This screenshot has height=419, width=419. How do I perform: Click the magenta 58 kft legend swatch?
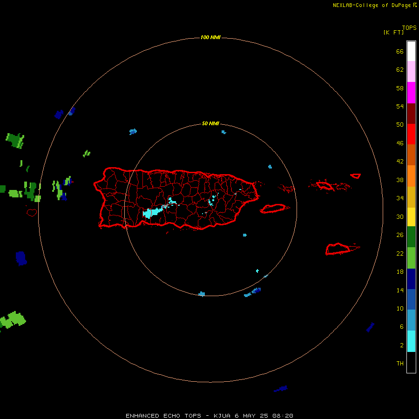coord(411,93)
